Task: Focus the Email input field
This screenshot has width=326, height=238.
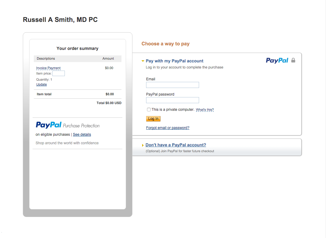Action: point(173,85)
